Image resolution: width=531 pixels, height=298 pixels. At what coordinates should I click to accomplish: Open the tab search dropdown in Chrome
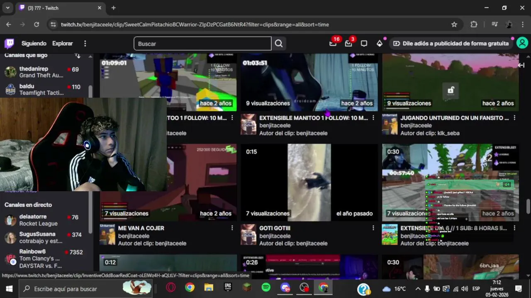click(x=7, y=8)
